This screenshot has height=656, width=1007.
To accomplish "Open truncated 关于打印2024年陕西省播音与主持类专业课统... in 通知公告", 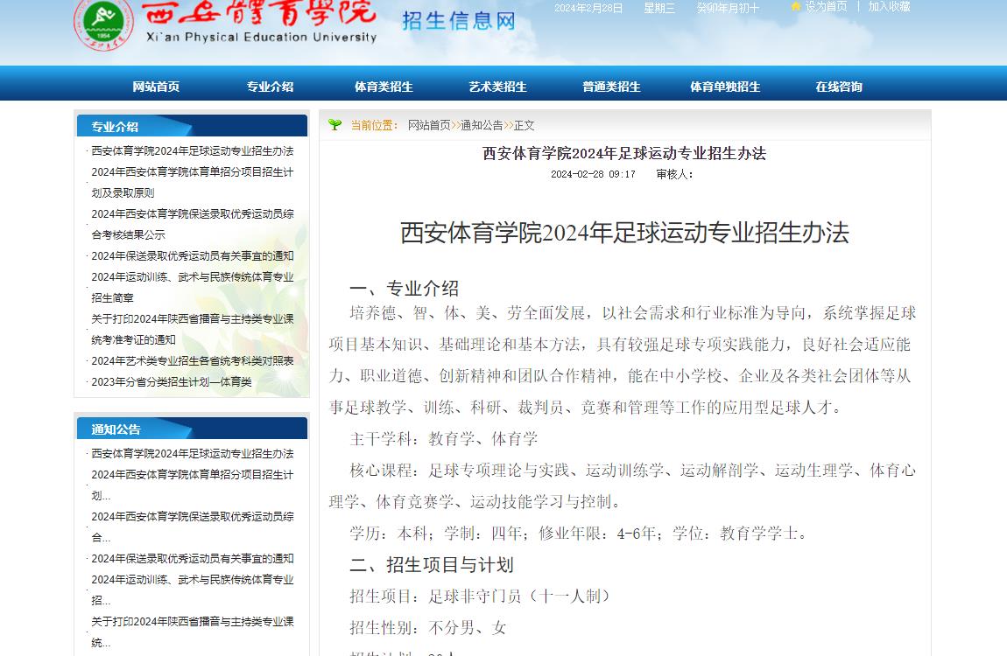I will (192, 632).
